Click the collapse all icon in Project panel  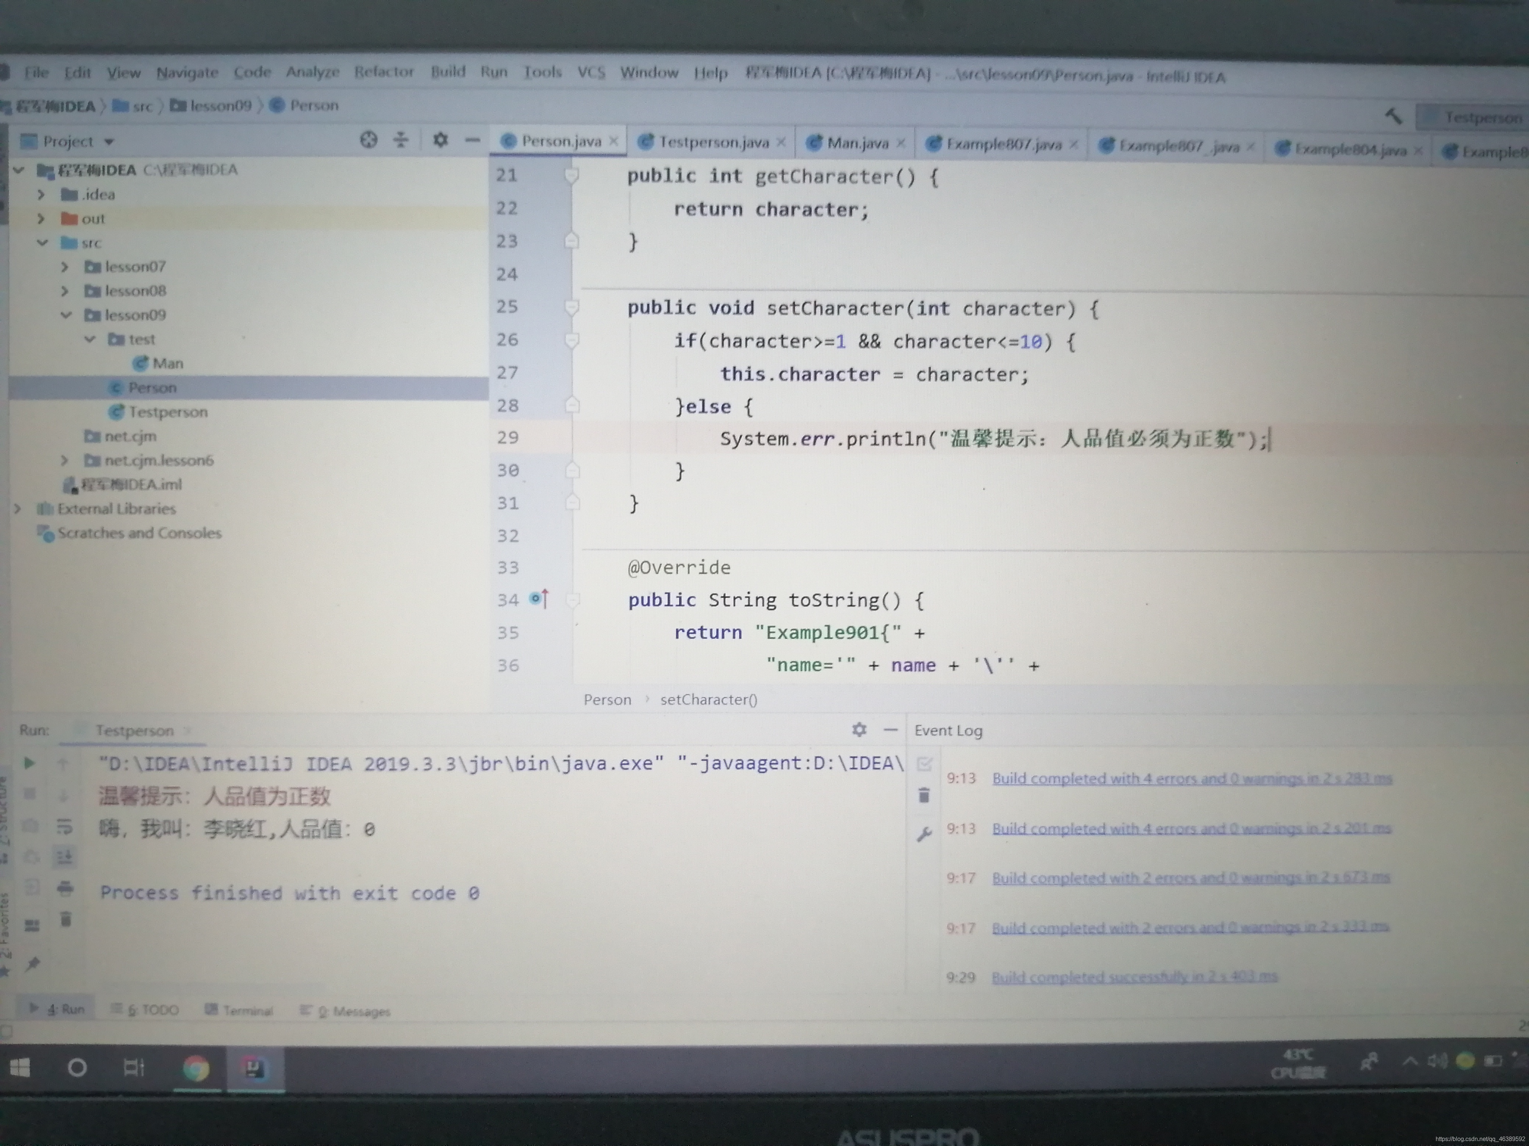coord(401,140)
